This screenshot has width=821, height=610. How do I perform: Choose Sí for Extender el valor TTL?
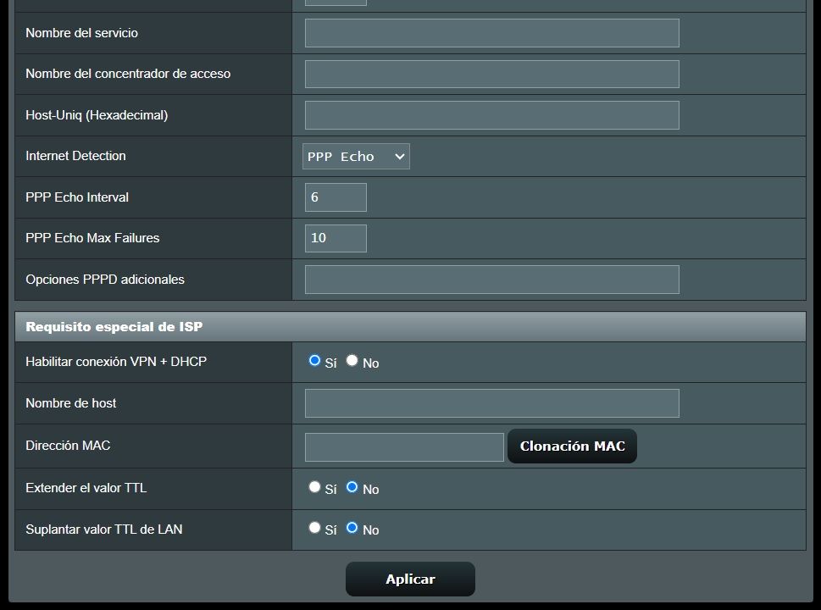pos(314,487)
